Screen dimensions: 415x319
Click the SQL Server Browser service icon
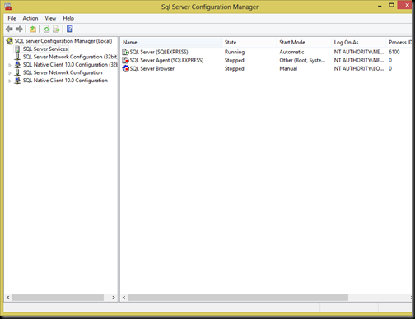tap(125, 68)
